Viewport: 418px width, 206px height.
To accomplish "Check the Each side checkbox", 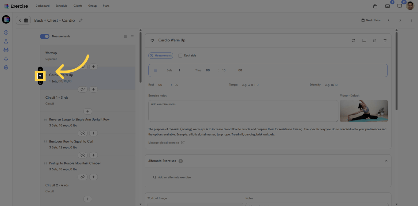I will 180,55.
